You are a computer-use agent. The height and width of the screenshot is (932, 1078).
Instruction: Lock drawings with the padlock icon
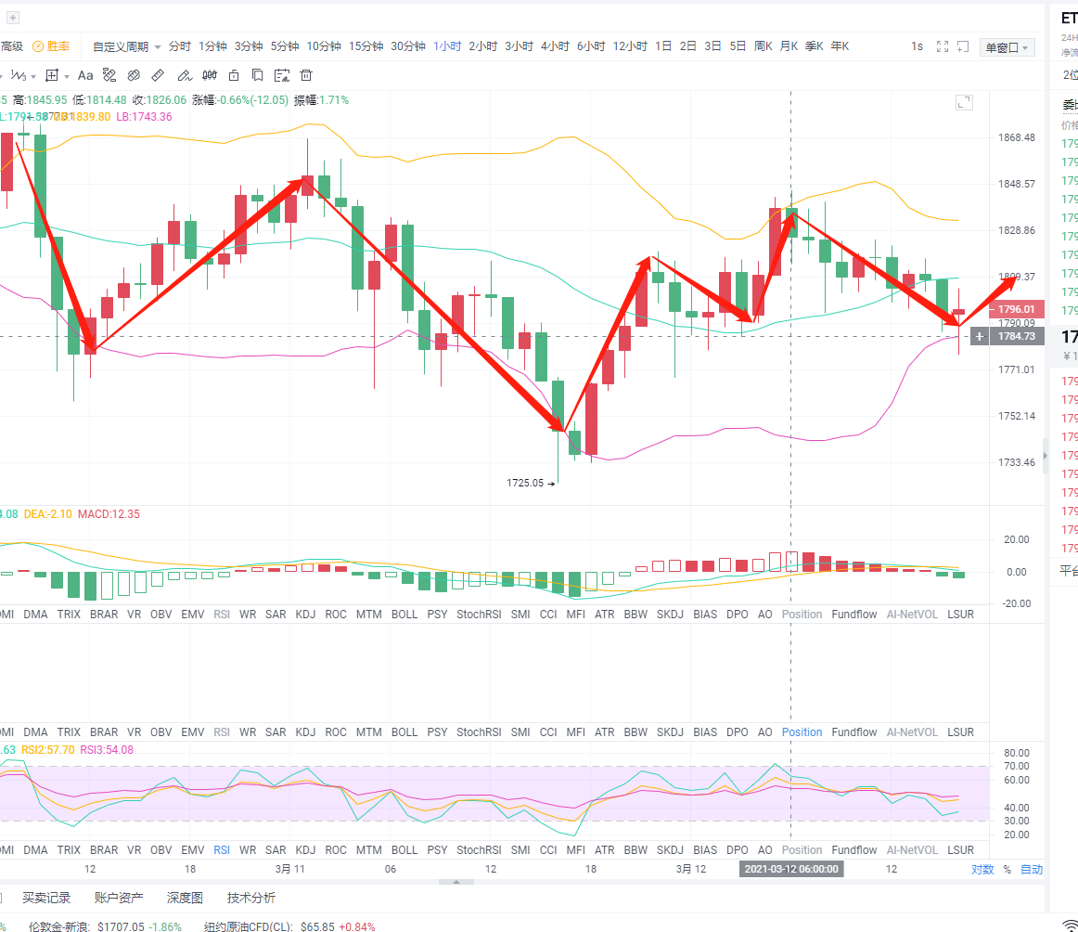234,75
